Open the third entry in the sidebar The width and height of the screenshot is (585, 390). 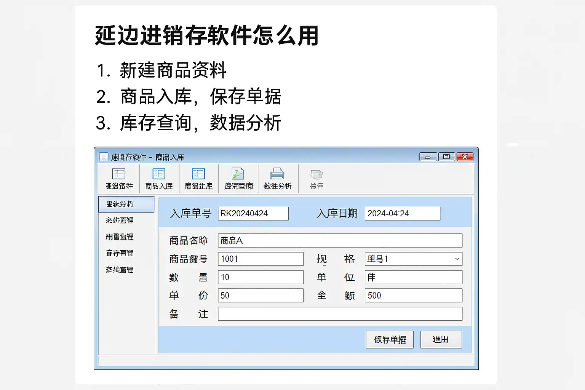click(x=120, y=237)
